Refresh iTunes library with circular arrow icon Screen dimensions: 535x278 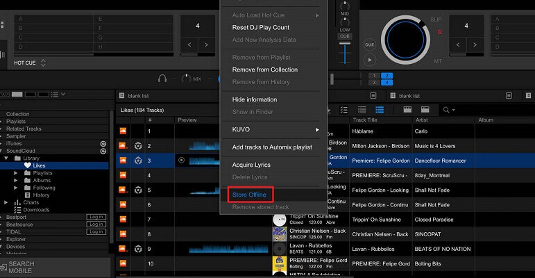tap(103, 144)
